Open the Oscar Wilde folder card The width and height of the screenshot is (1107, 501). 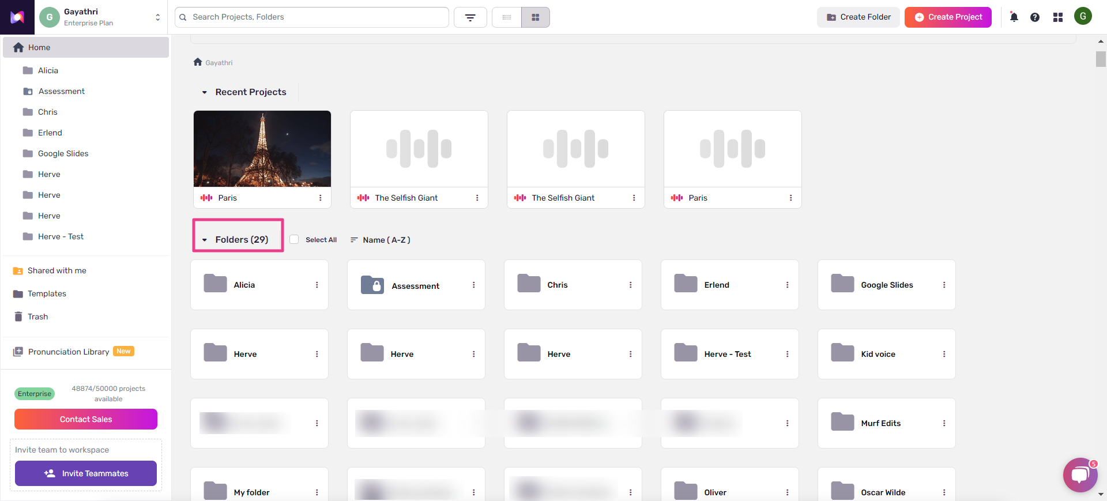[887, 484]
